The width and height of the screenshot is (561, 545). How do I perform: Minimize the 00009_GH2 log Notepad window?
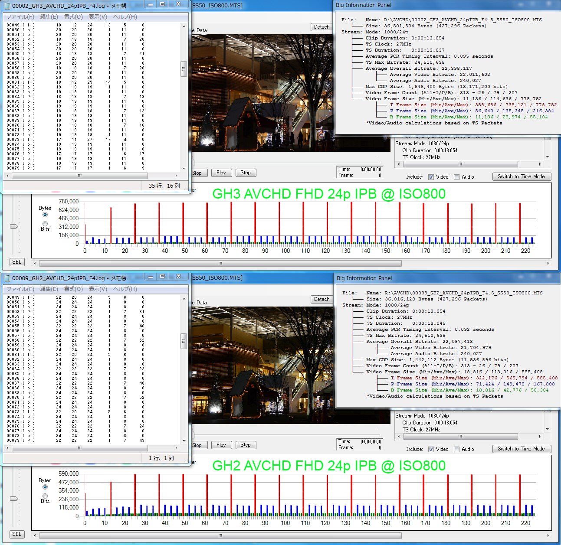[x=150, y=277]
